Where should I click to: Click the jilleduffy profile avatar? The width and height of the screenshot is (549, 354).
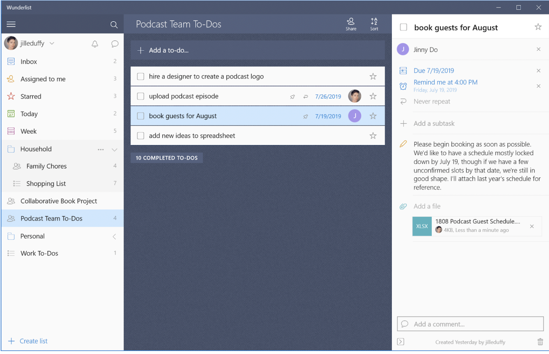click(11, 43)
